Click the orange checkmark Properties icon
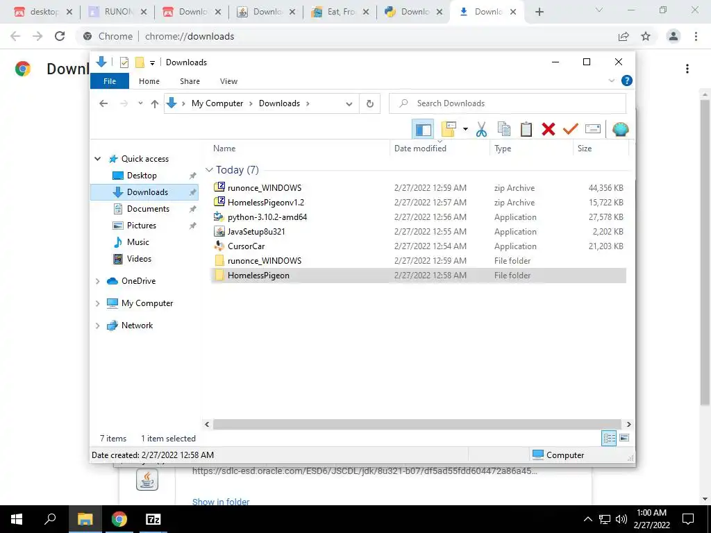 (571, 130)
